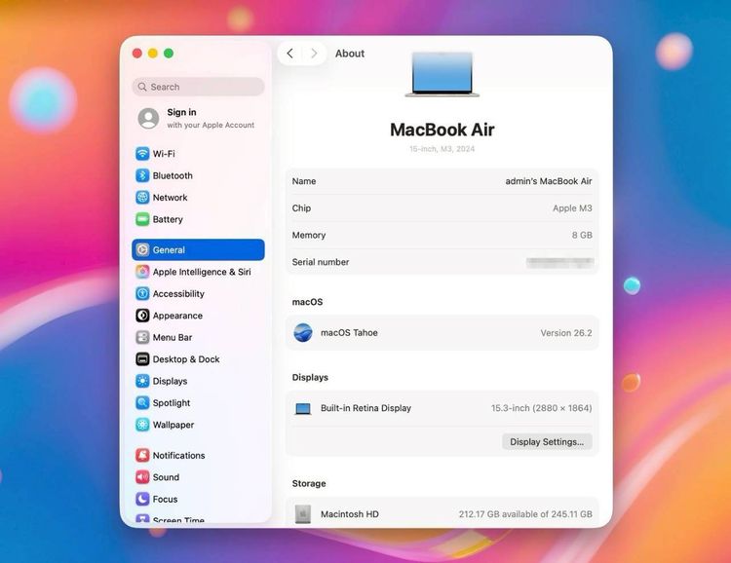This screenshot has height=563, width=731.
Task: Click the Menu Bar icon
Action: click(142, 337)
